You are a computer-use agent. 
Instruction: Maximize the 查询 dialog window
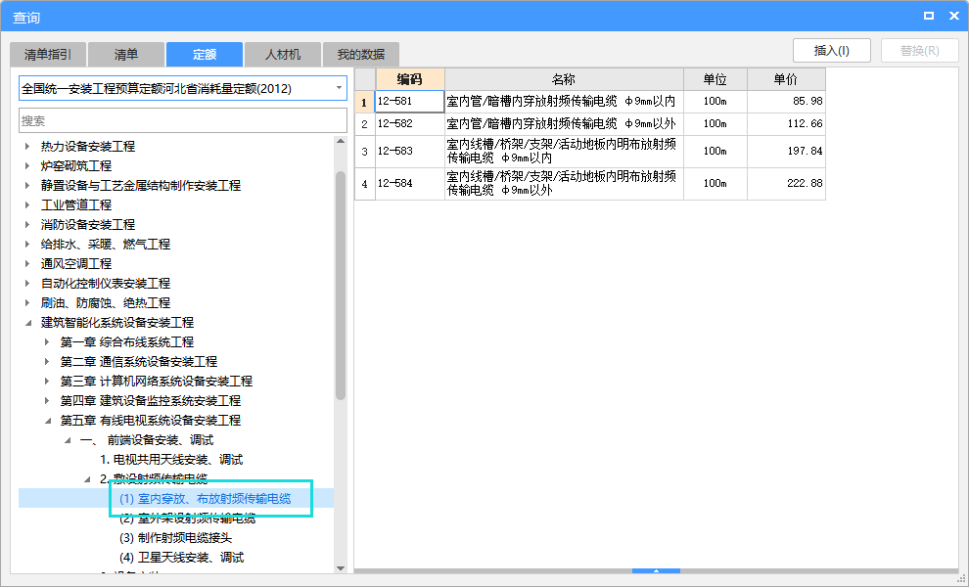[x=929, y=16]
